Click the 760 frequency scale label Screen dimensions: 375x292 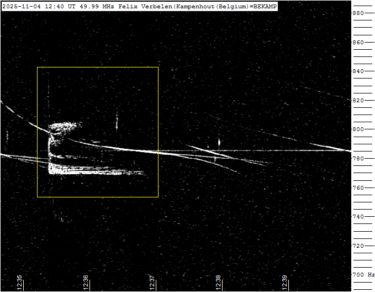(358, 187)
